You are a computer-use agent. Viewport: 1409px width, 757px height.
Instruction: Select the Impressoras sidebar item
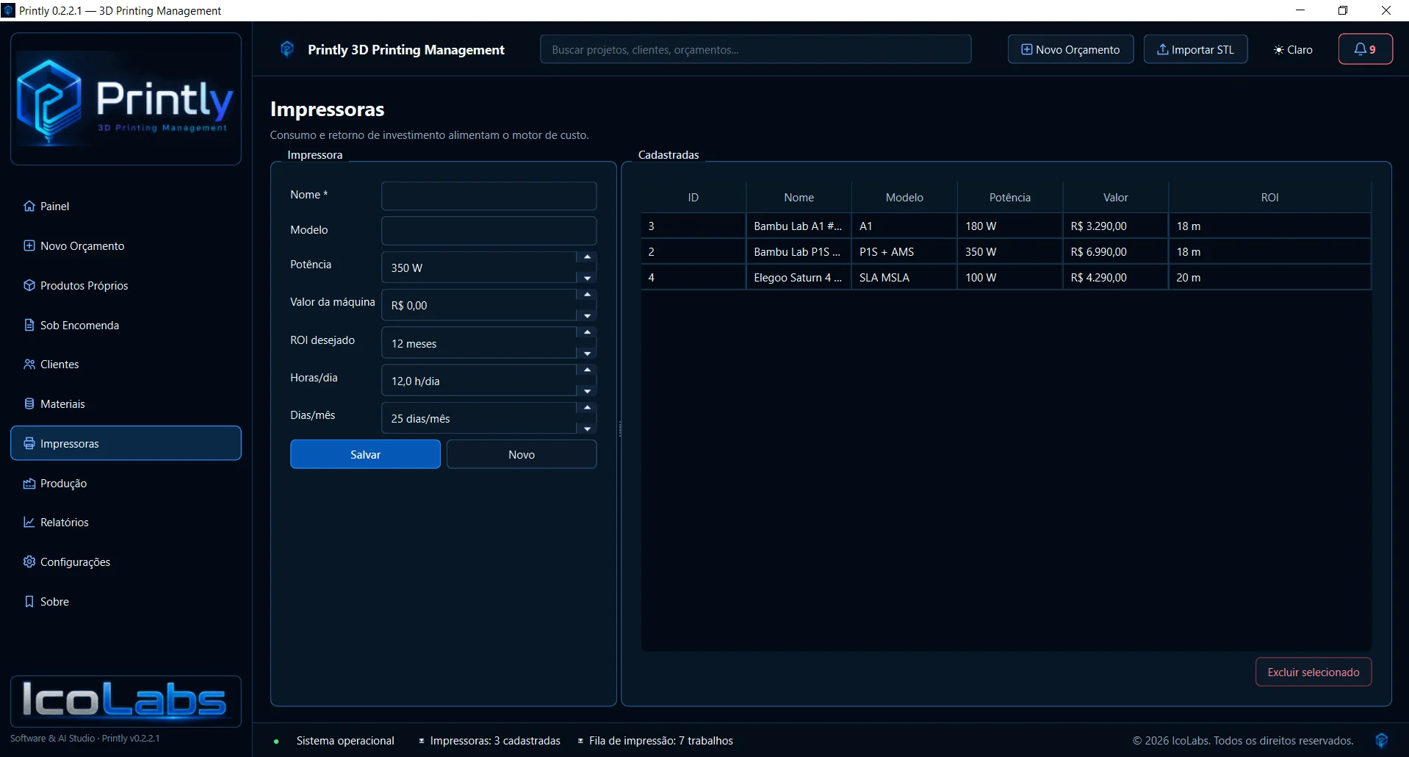point(126,443)
